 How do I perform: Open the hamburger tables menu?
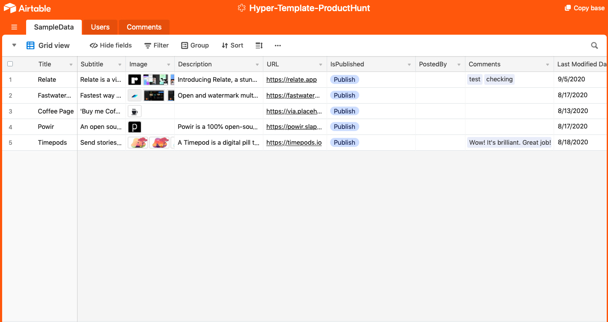pos(14,27)
